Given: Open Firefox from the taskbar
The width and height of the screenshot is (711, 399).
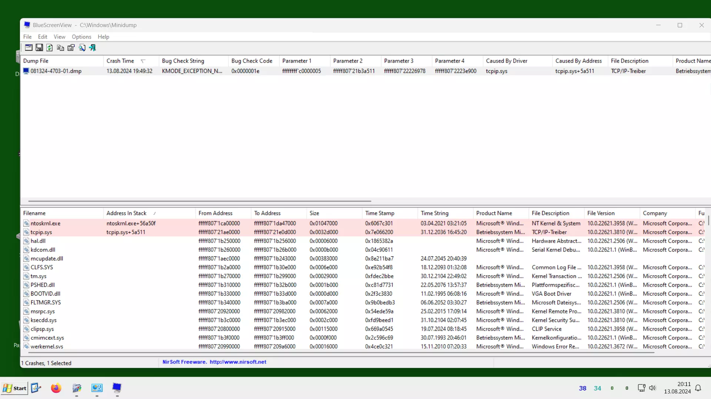Looking at the screenshot, I should (x=56, y=388).
